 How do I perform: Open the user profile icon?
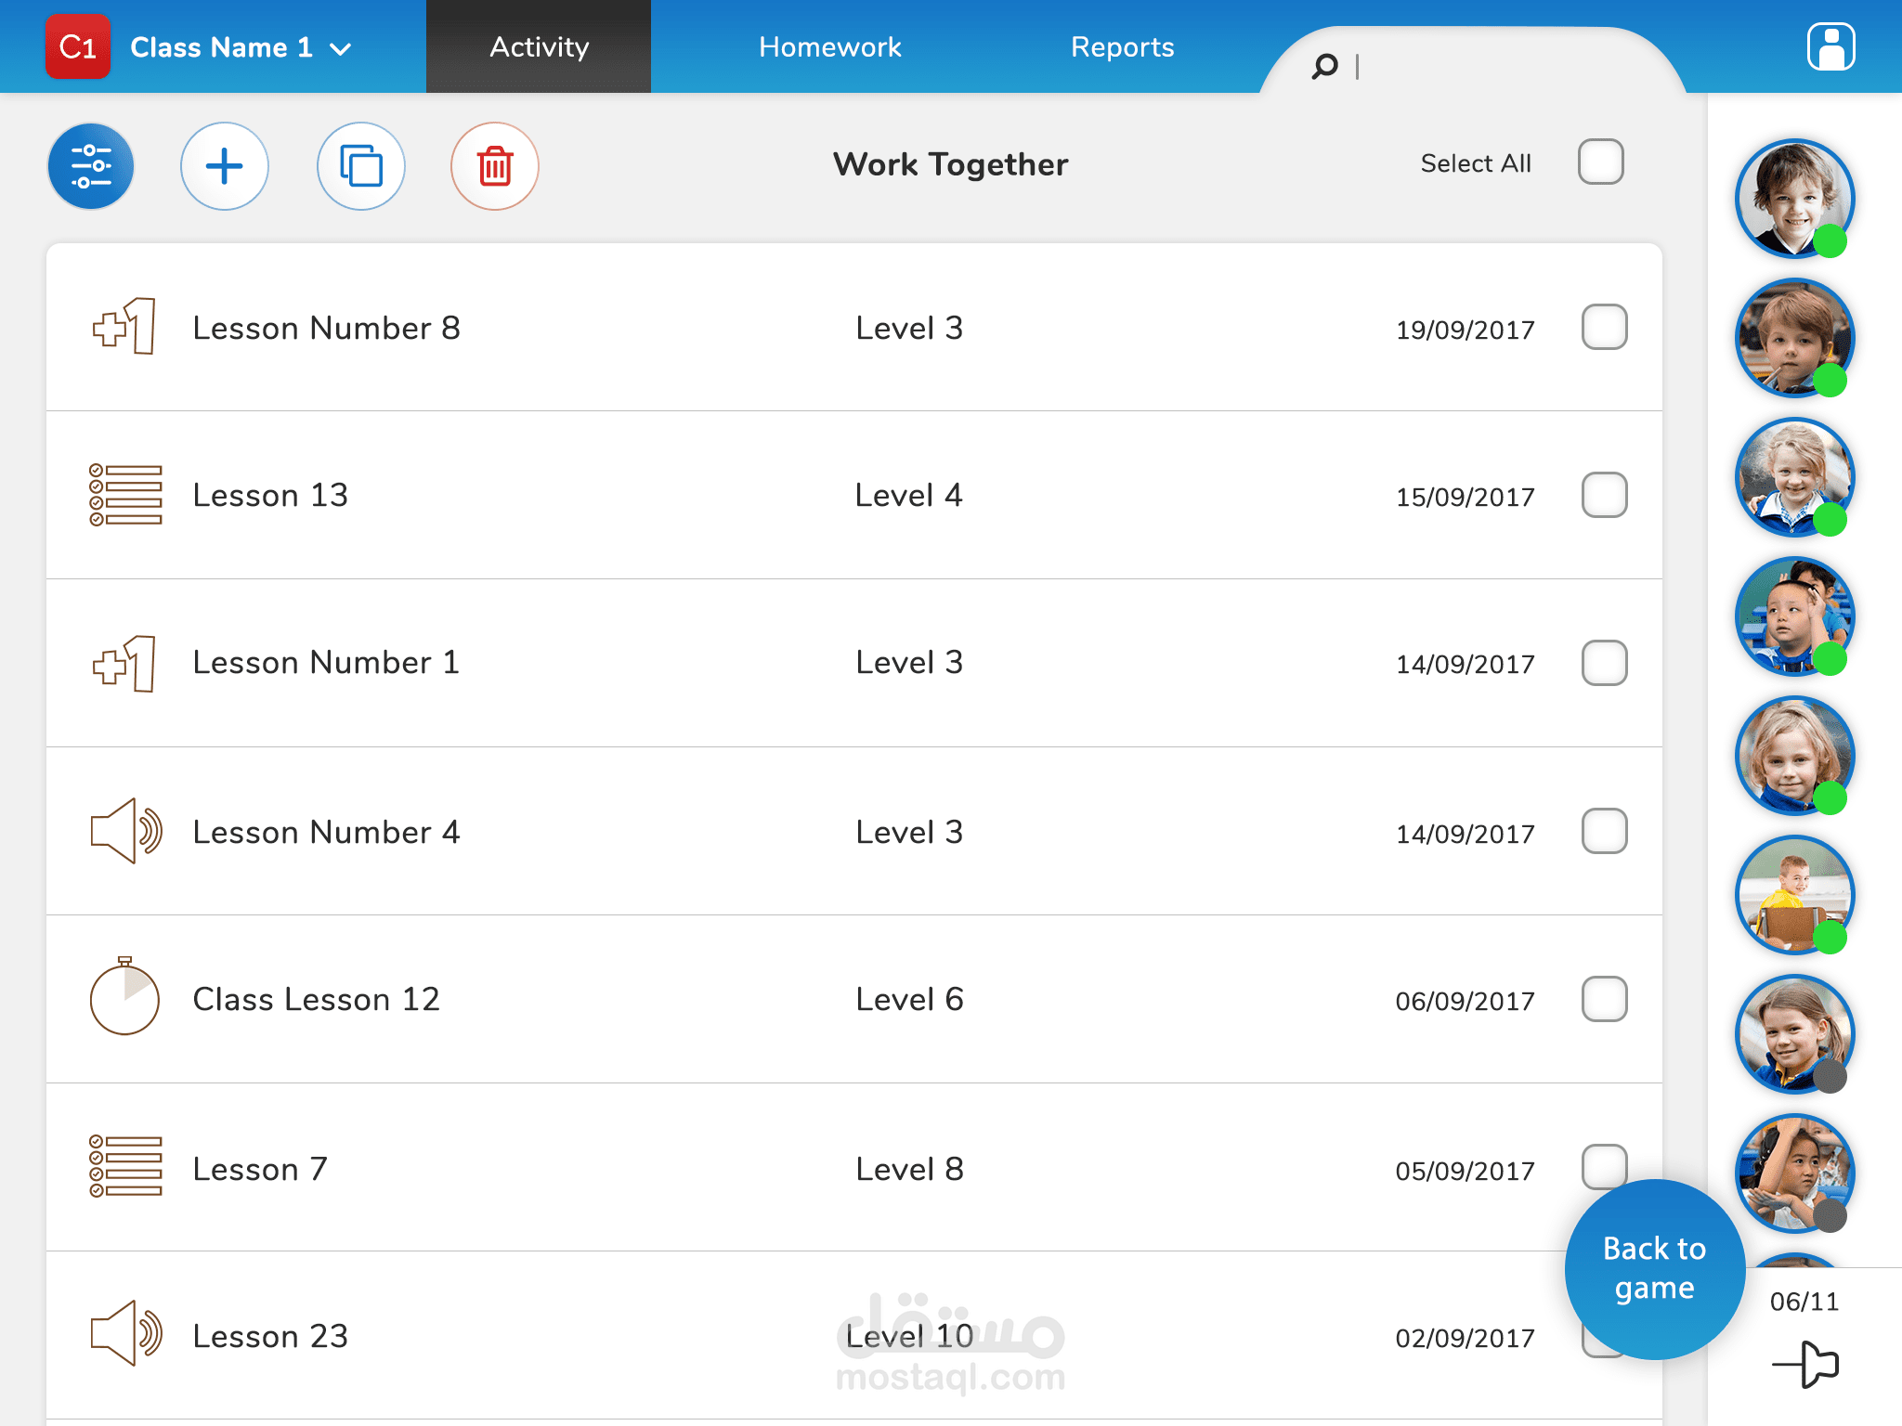tap(1830, 47)
